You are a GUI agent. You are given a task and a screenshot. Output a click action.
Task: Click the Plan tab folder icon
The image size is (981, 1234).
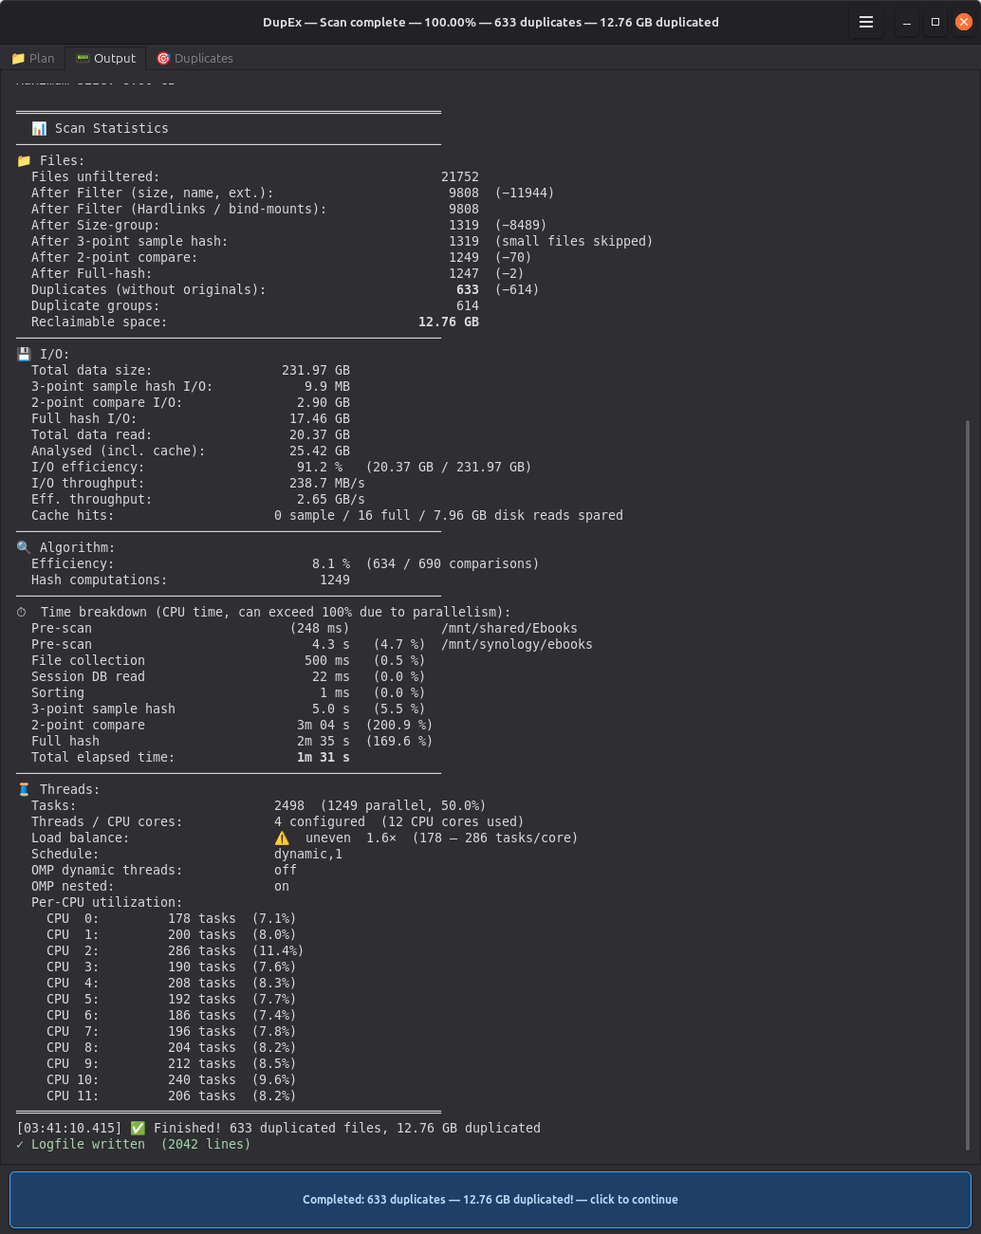click(x=18, y=58)
